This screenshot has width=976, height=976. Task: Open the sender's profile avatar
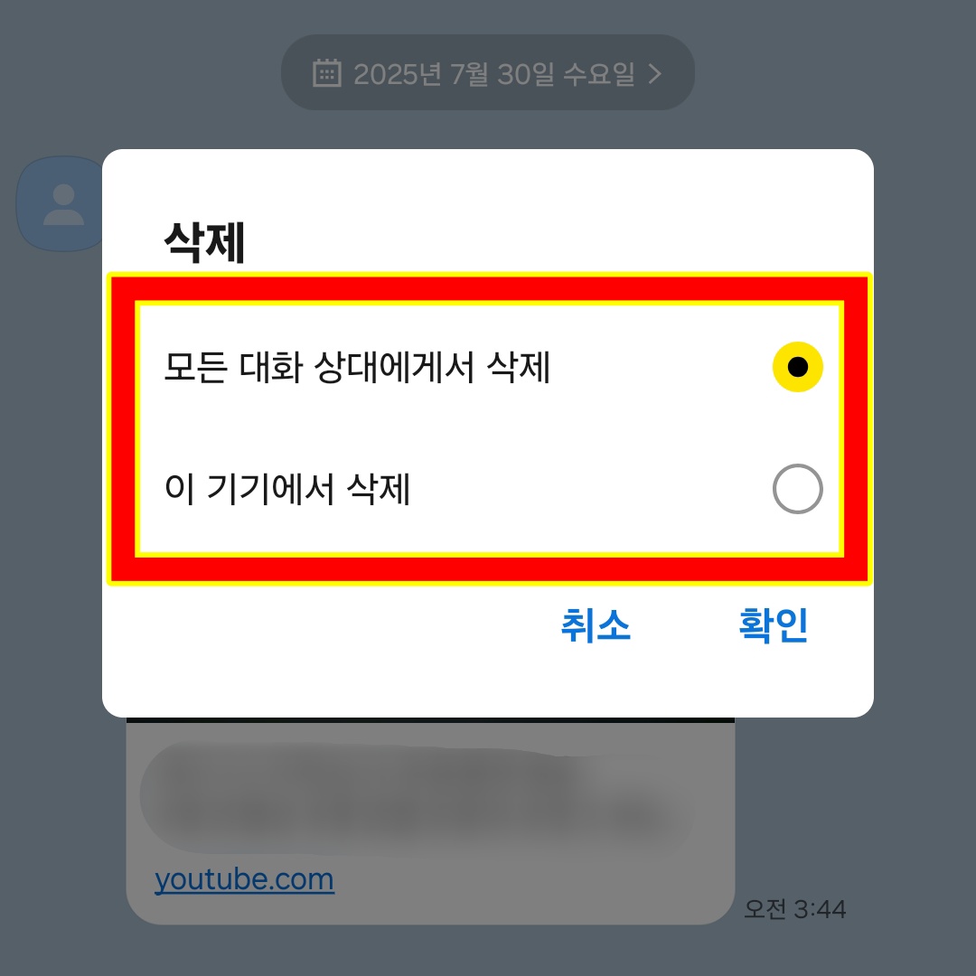61,203
